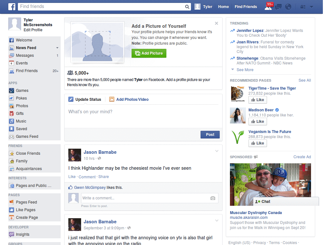Open Find Friends in top bar
Viewport: 327px width, 245px height.
coord(246,7)
